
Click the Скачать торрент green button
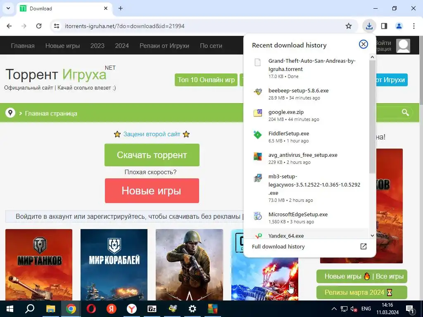point(152,155)
